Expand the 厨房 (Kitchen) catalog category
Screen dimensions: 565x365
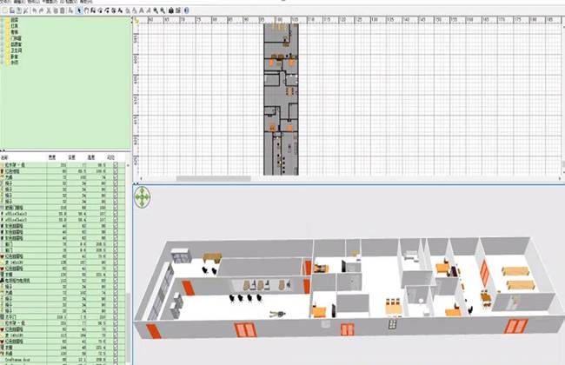pyautogui.click(x=3, y=20)
